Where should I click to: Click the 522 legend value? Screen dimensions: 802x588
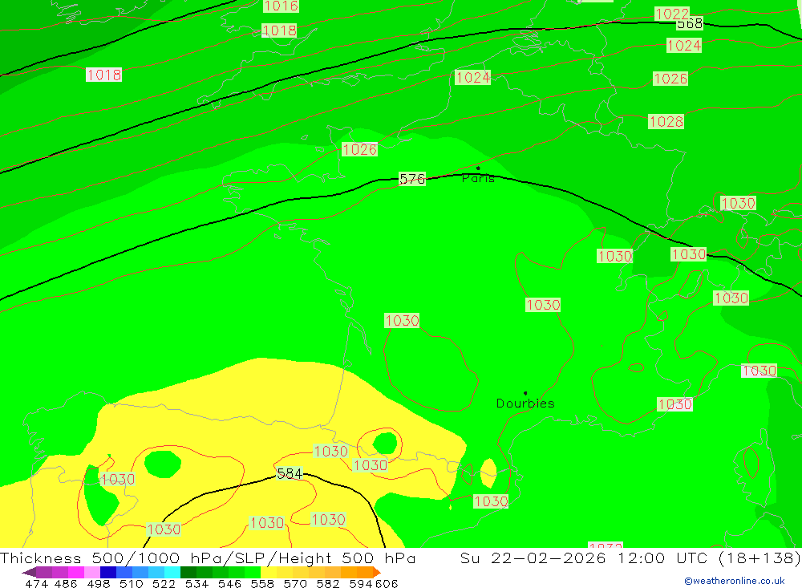point(164,583)
